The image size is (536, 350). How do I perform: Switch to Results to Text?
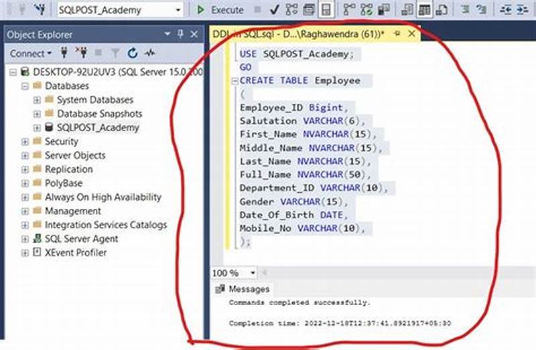pos(407,10)
